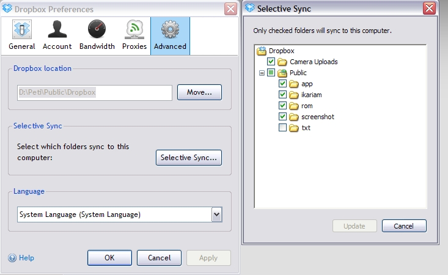Select the ikariam tree label
The image size is (448, 275).
coord(312,95)
